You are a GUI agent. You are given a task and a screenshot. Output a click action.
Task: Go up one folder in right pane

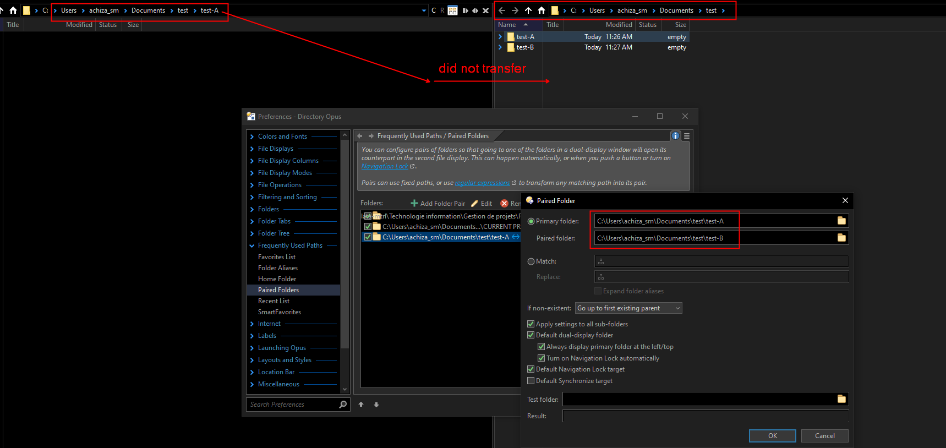(528, 10)
